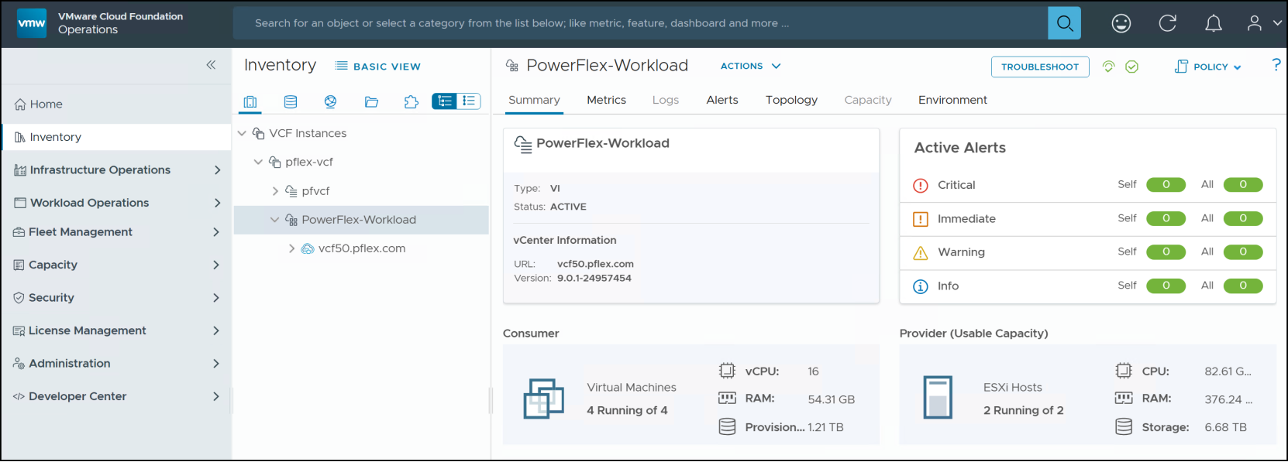Click Warning Self count badge

[x=1166, y=252]
